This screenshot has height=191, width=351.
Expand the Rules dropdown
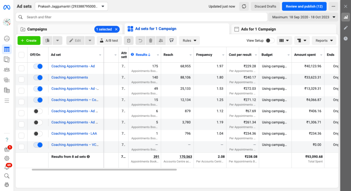point(189,40)
